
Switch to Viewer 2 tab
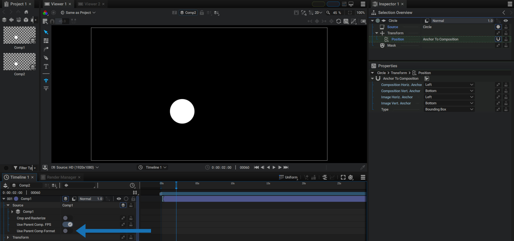pyautogui.click(x=92, y=4)
